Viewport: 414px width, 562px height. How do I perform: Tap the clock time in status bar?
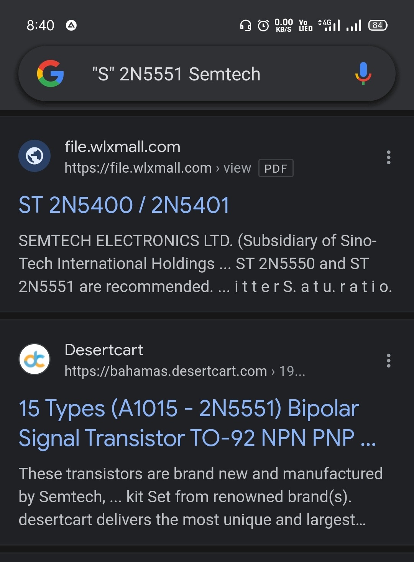pyautogui.click(x=40, y=26)
